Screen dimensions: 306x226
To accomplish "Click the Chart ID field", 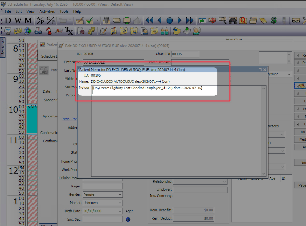I will (x=185, y=54).
